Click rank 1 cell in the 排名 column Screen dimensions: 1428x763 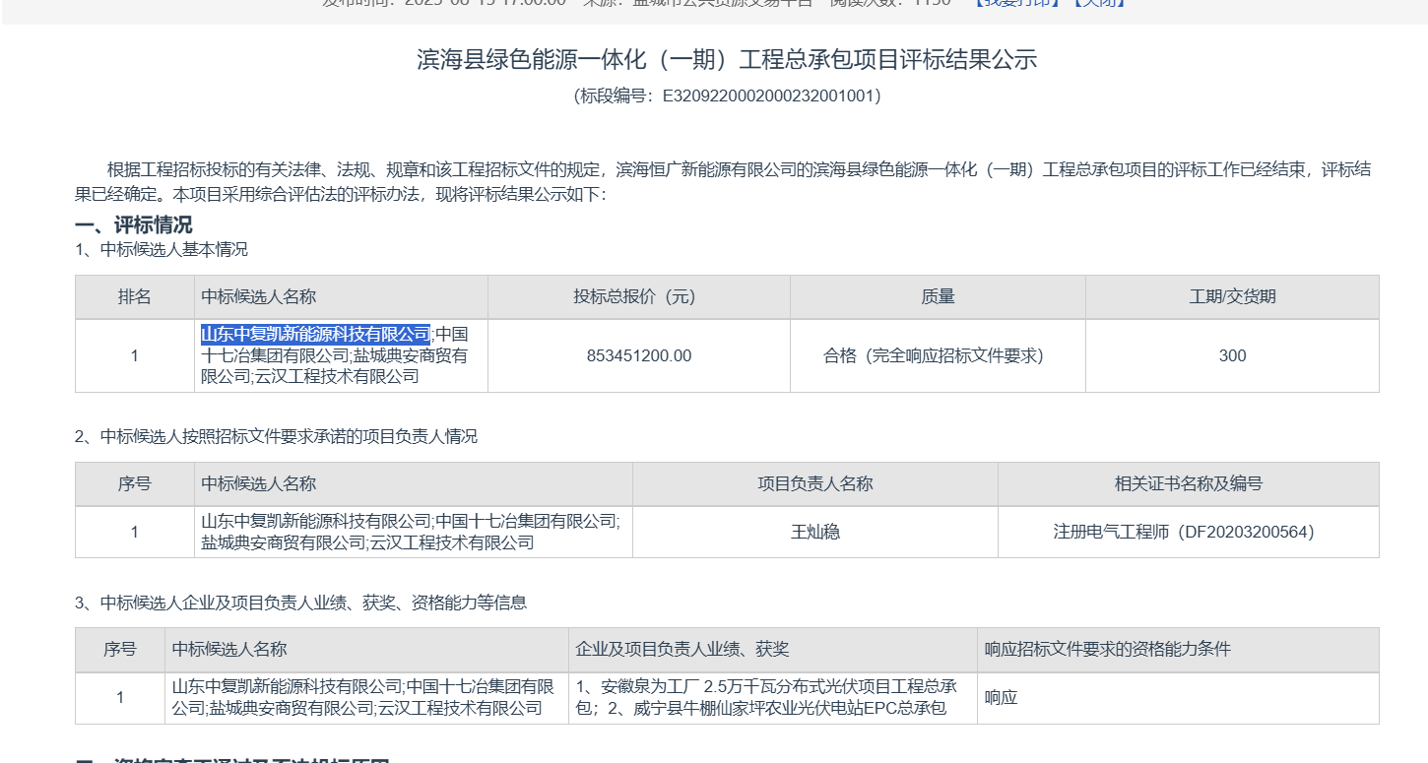pyautogui.click(x=135, y=356)
